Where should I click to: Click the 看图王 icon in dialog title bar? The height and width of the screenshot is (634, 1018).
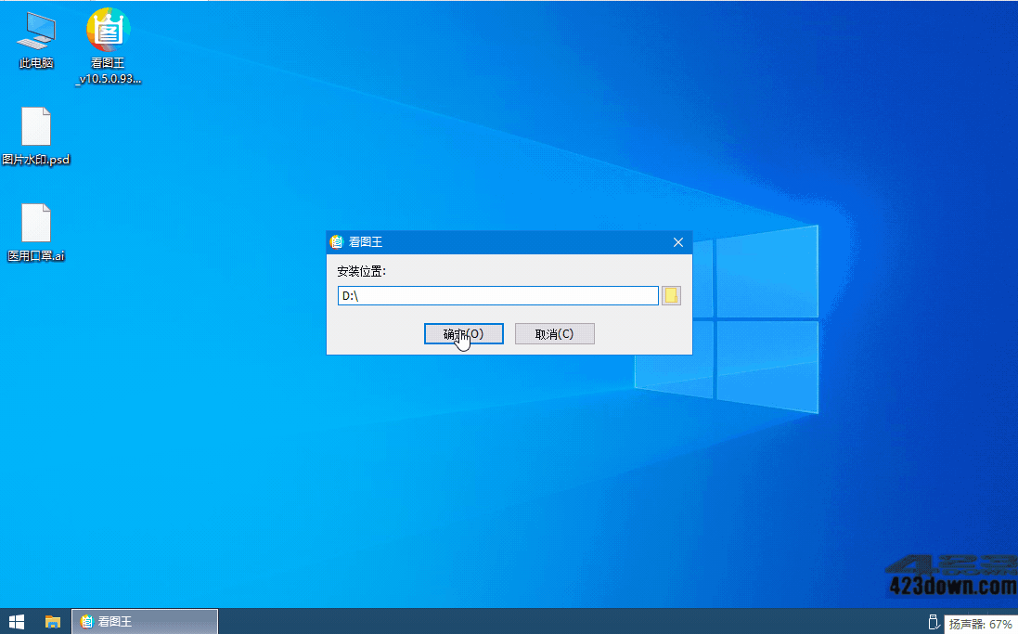[x=337, y=242]
